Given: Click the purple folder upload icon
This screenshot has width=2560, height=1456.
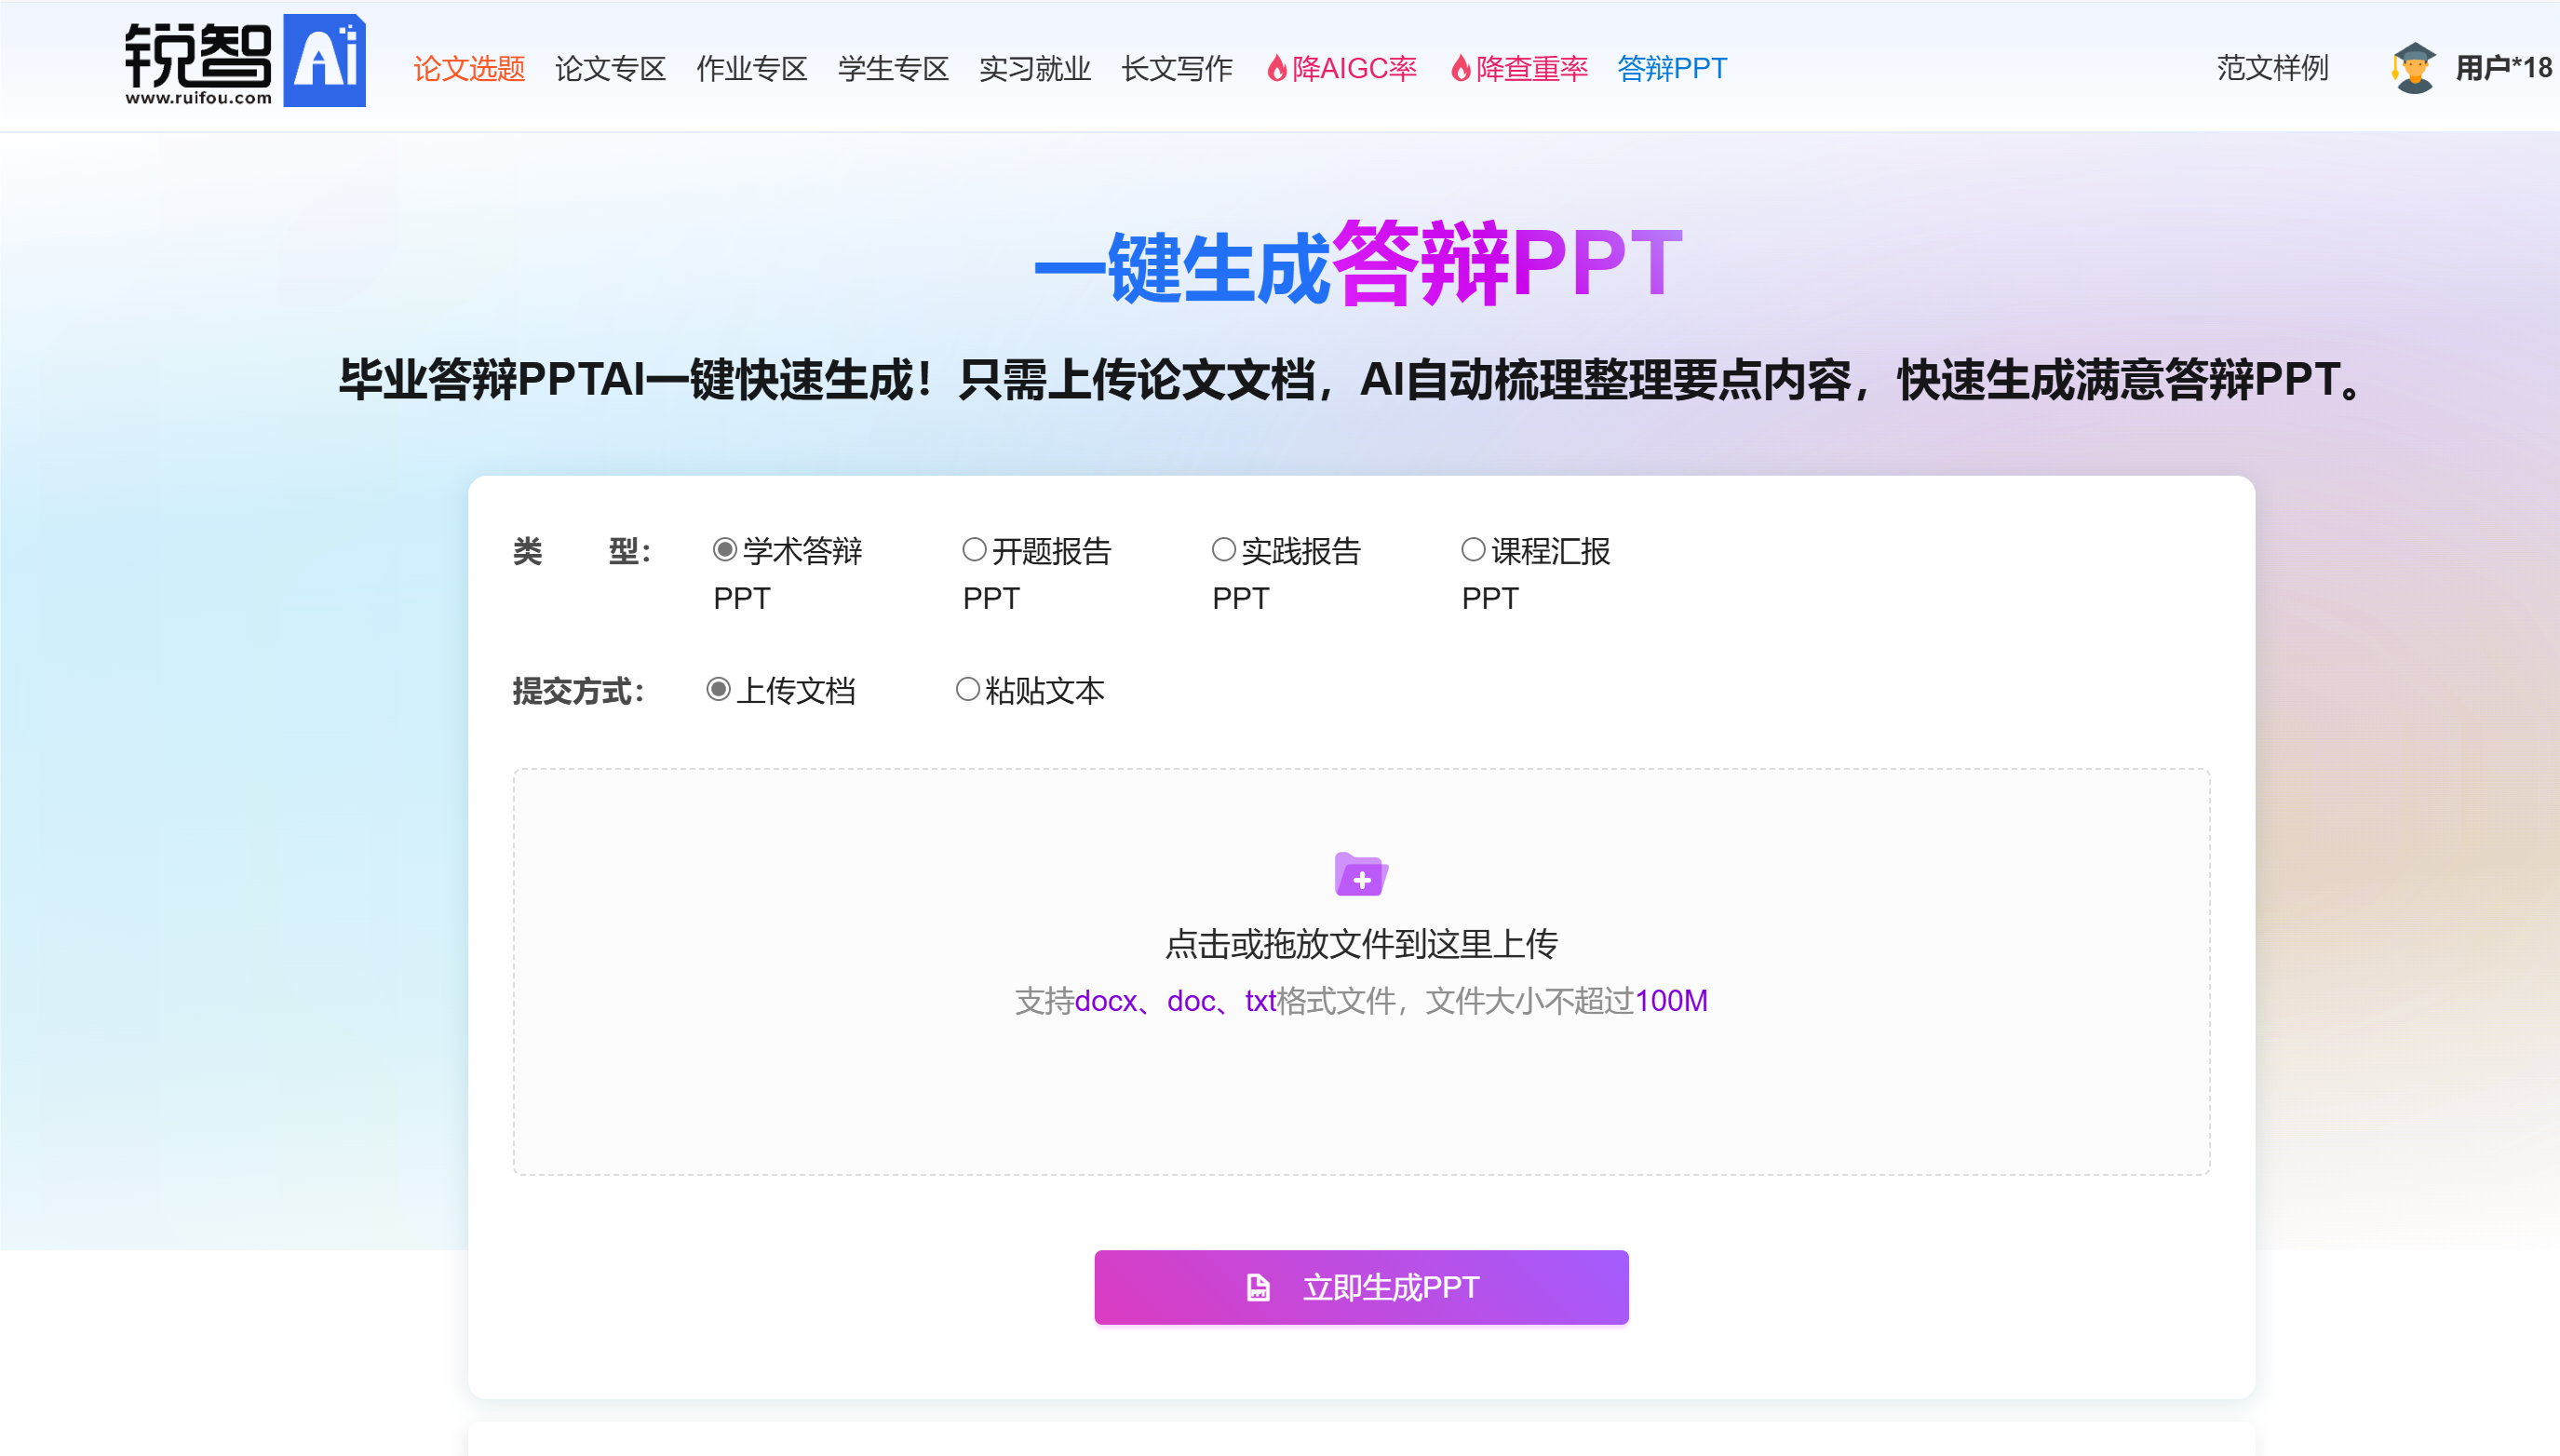Looking at the screenshot, I should pyautogui.click(x=1361, y=874).
